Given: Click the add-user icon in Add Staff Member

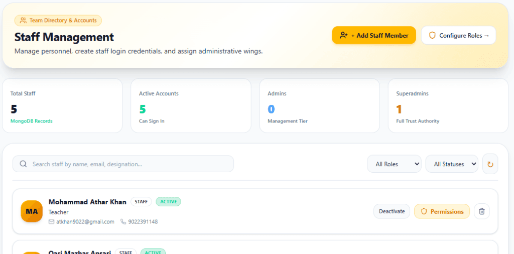Looking at the screenshot, I should 343,36.
